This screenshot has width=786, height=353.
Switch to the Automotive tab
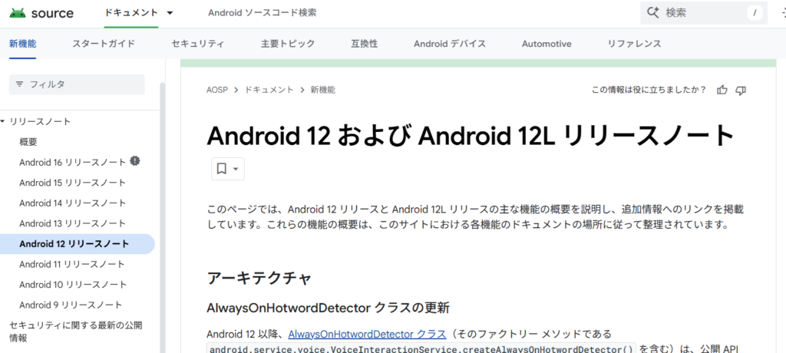pyautogui.click(x=547, y=44)
